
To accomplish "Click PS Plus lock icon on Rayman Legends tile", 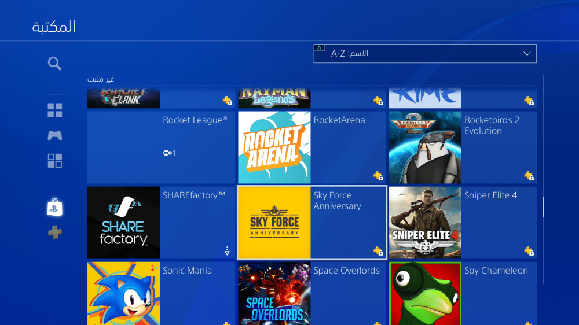I will click(x=378, y=101).
